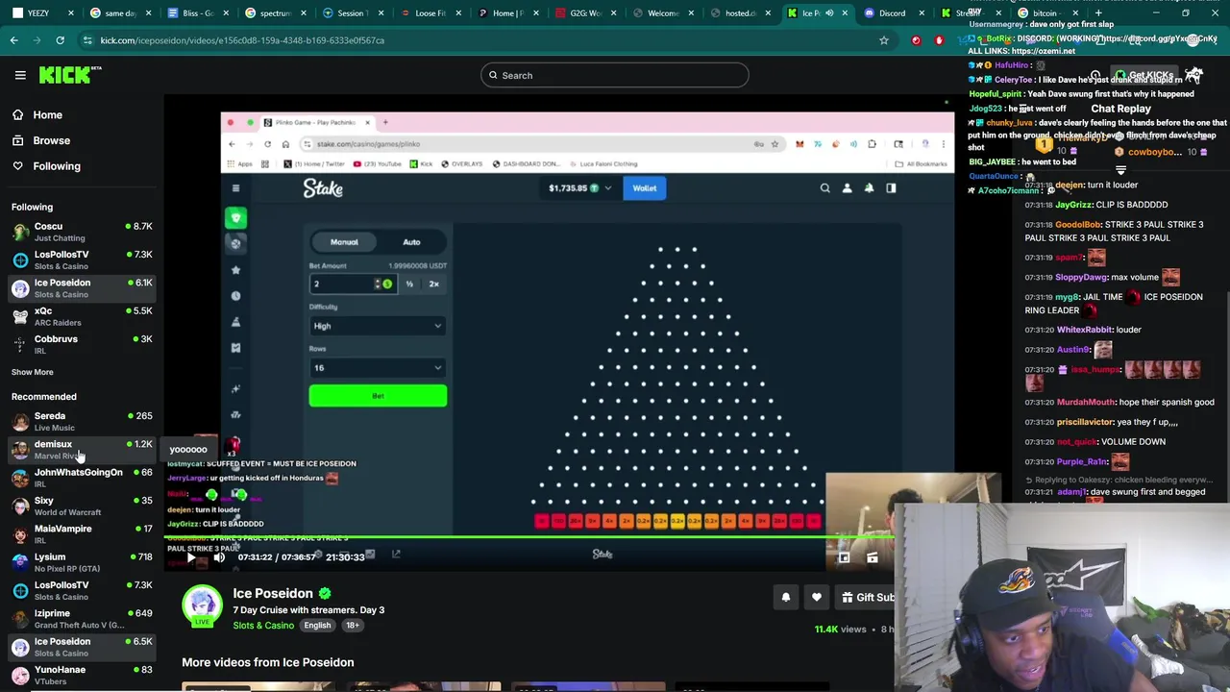Screen dimensions: 1230x692
Task: Open MaiaVampire recommended channel
Action: [x=82, y=533]
